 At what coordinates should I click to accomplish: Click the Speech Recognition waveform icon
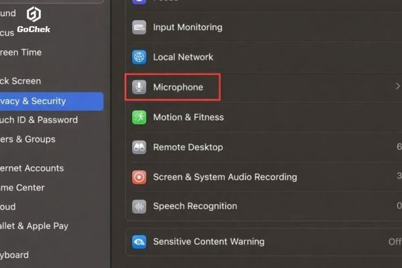[139, 206]
